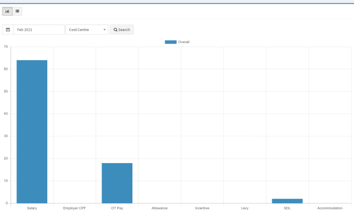Screen dimensions: 354x215
Task: Toggle the Overall legend swatch
Action: (171, 42)
